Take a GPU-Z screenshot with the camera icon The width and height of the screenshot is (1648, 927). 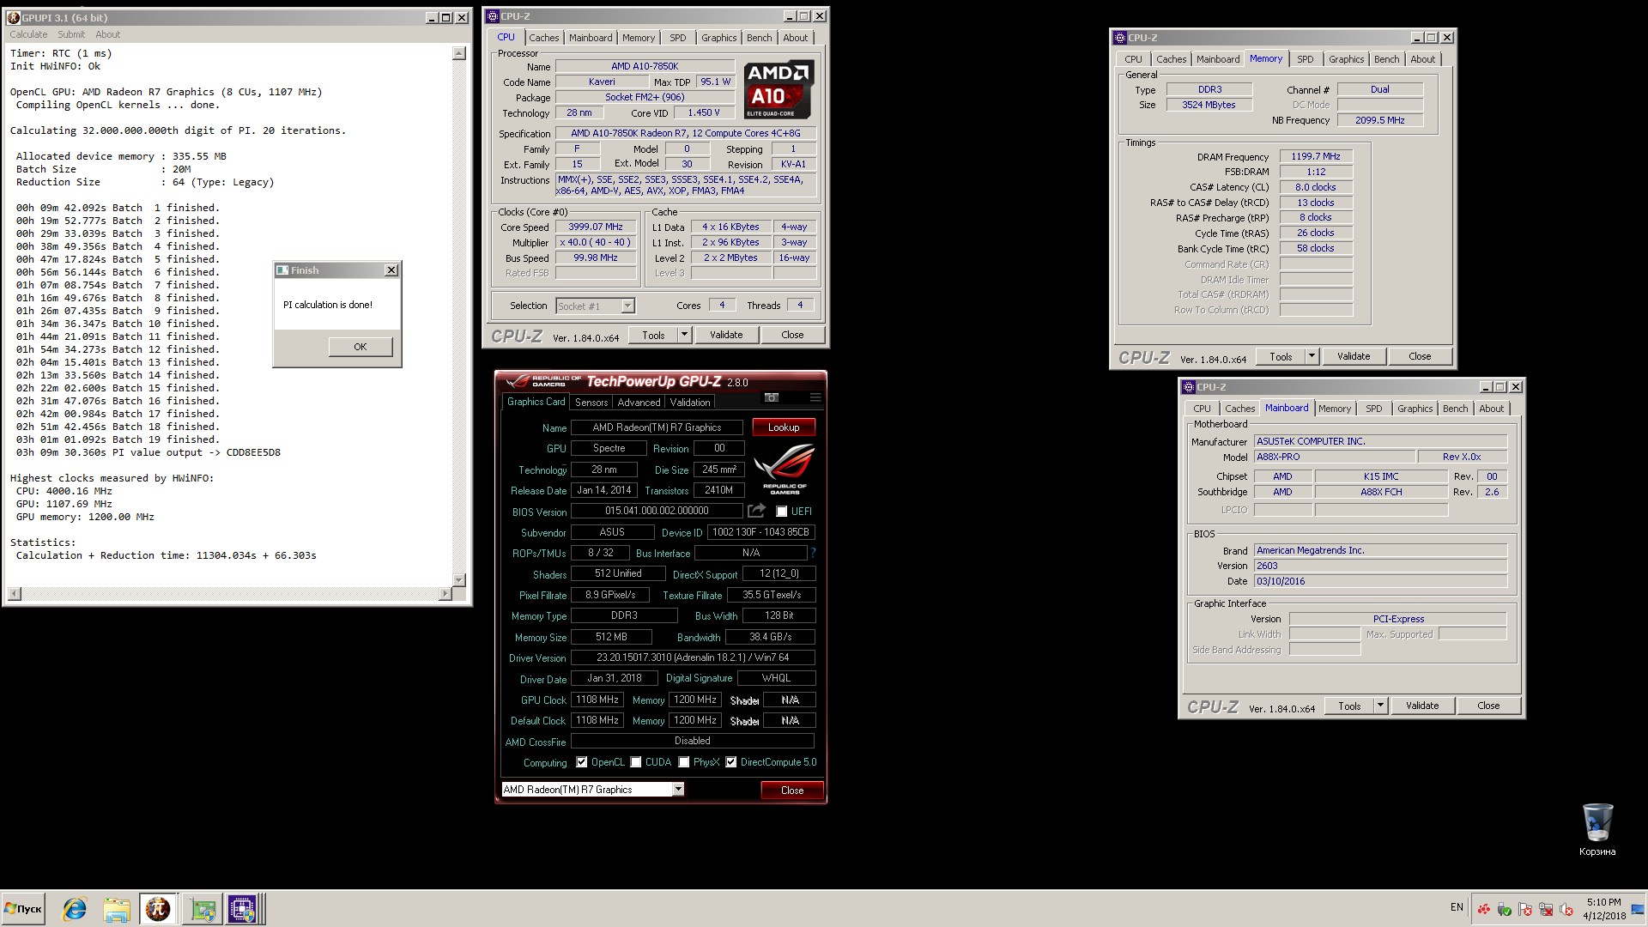[772, 397]
